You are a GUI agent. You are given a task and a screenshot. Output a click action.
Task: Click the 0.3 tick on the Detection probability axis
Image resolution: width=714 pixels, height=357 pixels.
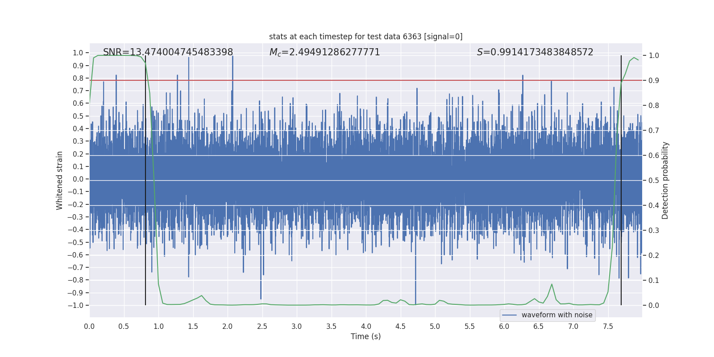[654, 231]
